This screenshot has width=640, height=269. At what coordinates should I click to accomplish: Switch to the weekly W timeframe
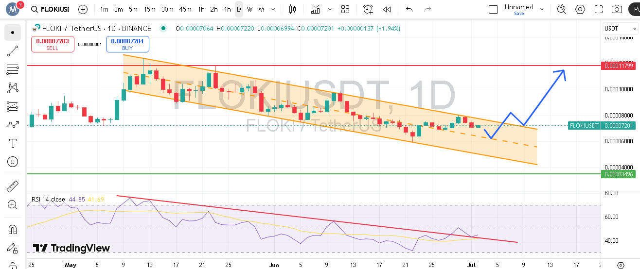[249, 9]
